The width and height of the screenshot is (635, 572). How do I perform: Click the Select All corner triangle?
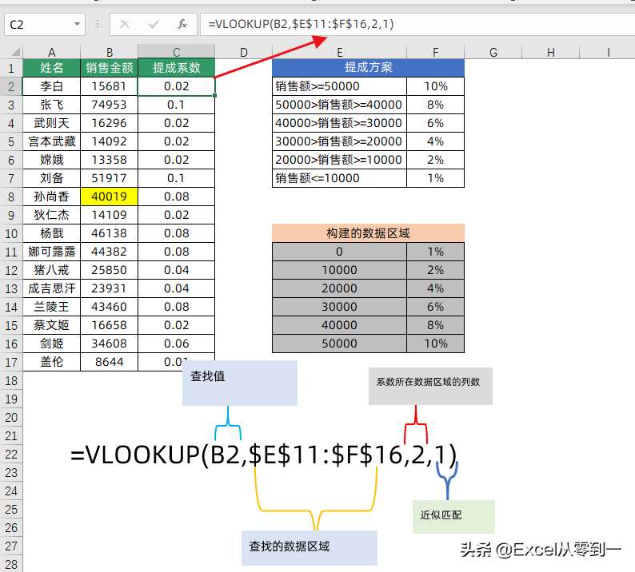point(11,53)
